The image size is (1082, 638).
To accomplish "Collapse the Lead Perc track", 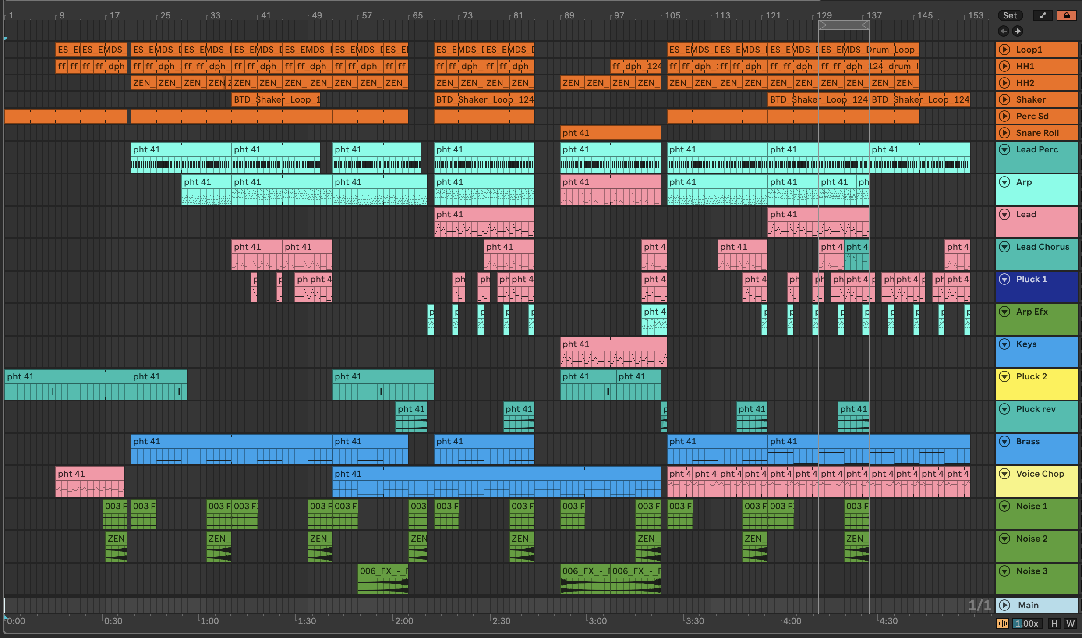I will click(1004, 150).
